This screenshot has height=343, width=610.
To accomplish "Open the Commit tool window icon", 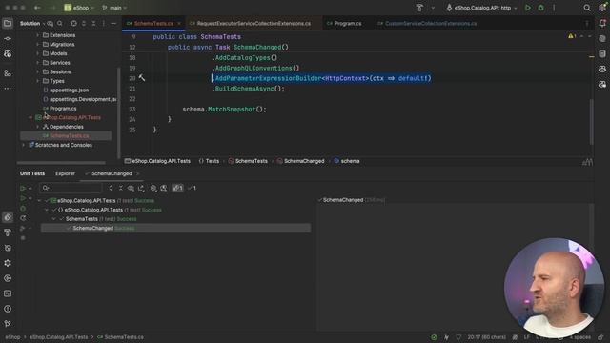I will [x=8, y=38].
